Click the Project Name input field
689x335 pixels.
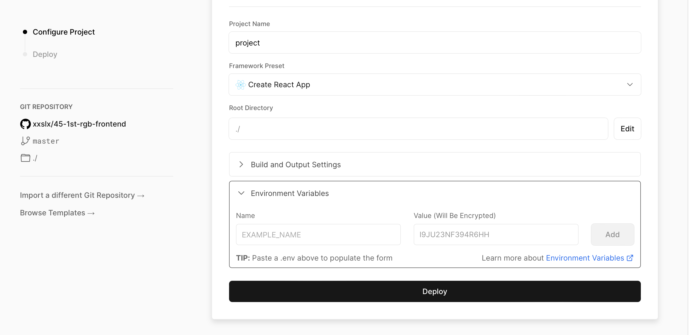tap(435, 43)
